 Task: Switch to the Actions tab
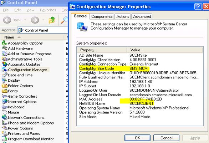click(123, 16)
